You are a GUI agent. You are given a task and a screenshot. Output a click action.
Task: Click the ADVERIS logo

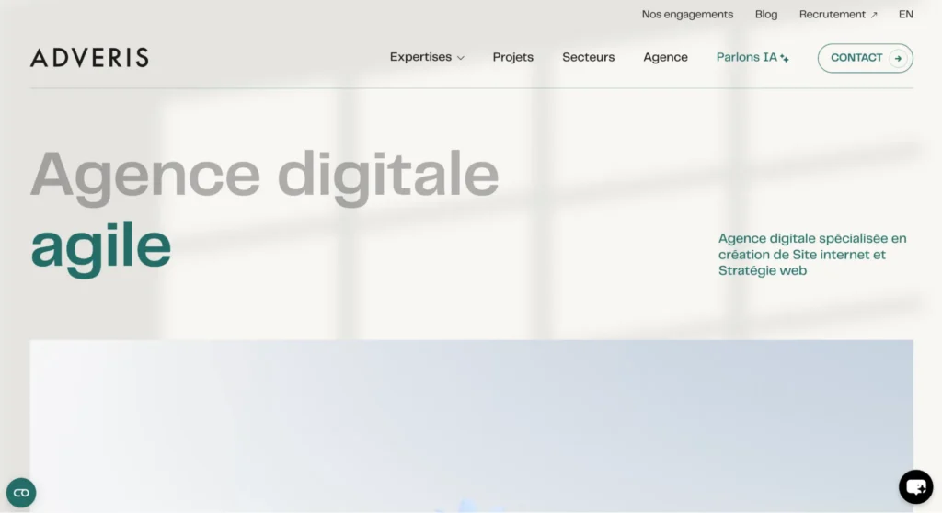click(89, 58)
